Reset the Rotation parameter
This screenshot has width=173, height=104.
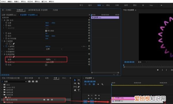coord(89,33)
